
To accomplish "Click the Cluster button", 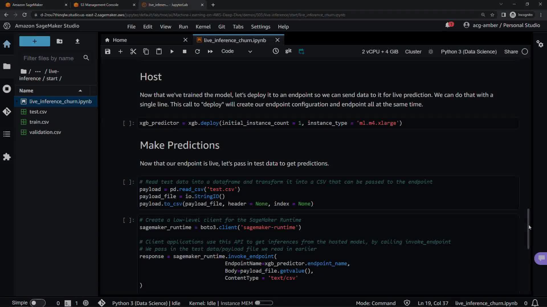I will (x=413, y=52).
